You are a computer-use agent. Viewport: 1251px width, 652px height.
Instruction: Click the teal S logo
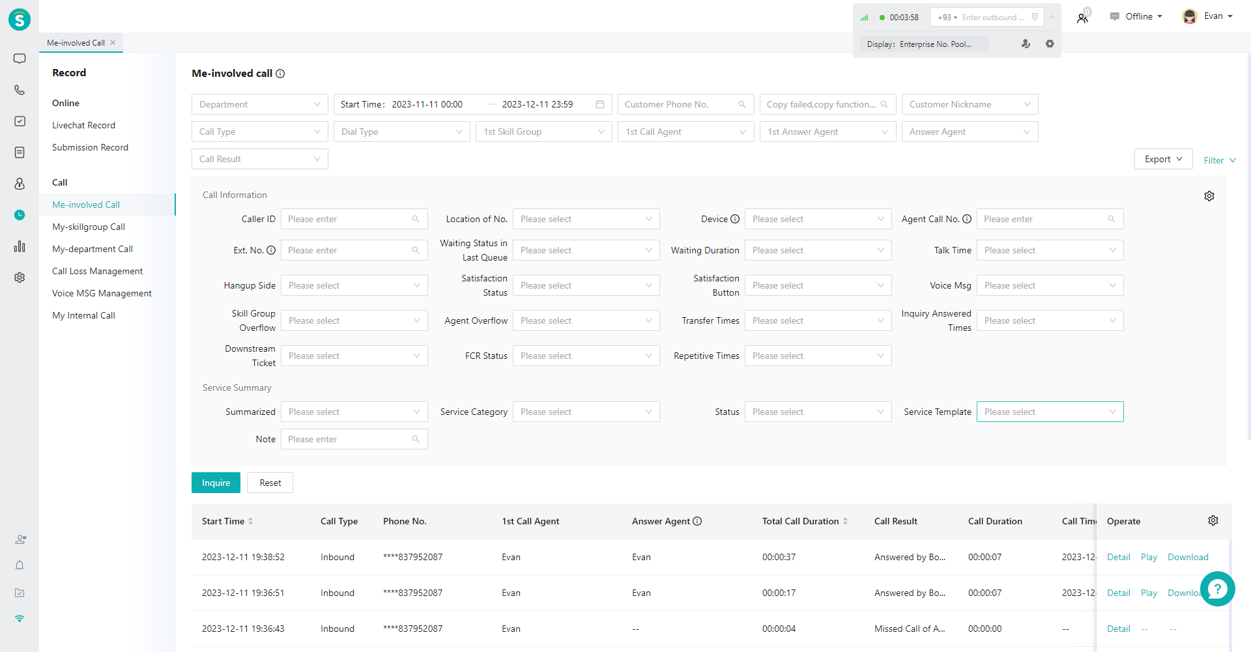tap(20, 20)
